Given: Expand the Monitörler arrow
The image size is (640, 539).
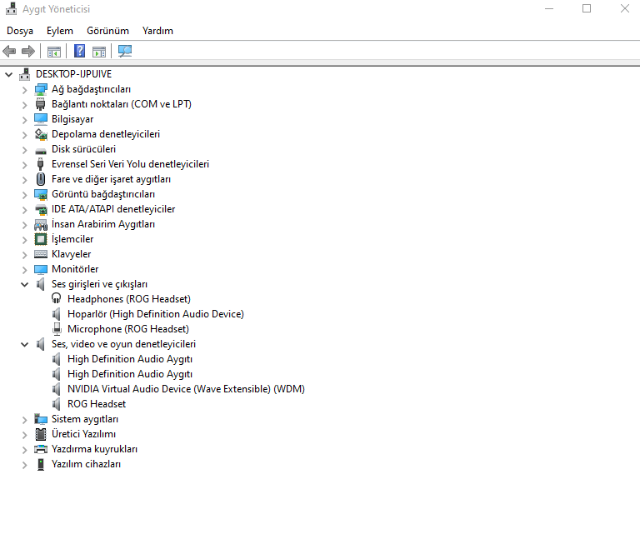Looking at the screenshot, I should [24, 270].
